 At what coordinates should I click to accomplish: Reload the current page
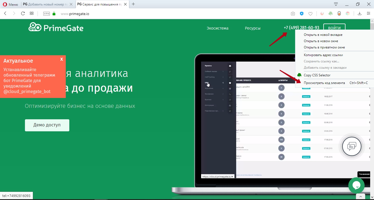[23, 13]
